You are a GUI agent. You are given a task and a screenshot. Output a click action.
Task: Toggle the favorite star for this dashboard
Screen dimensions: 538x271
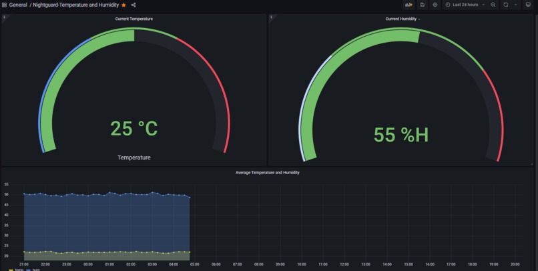click(x=123, y=5)
